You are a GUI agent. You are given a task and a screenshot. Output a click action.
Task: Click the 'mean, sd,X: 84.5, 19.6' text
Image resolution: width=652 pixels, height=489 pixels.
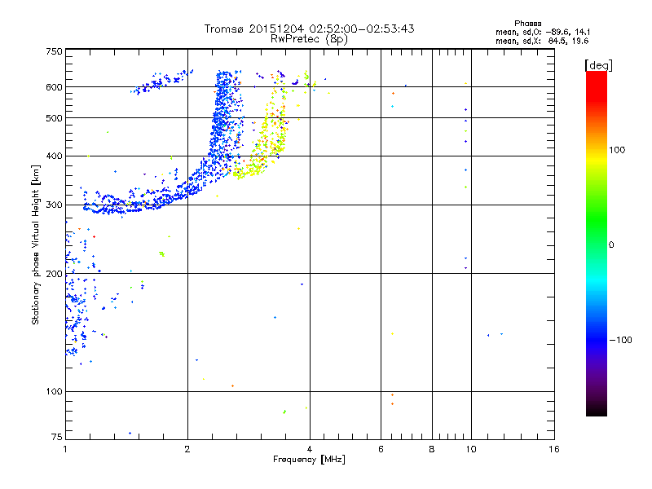tap(542, 41)
